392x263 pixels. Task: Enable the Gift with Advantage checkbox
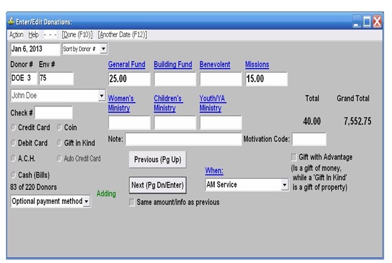293,158
